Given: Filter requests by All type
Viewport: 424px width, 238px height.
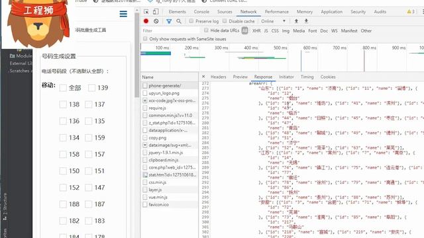Looking at the screenshot, I should pos(244,30).
